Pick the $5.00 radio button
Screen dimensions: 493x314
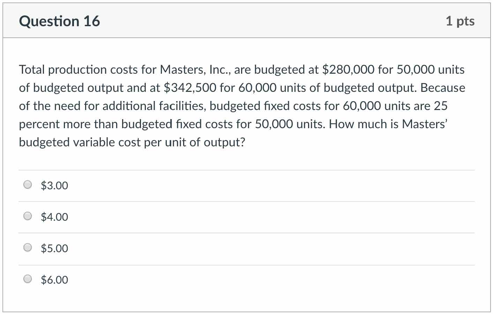tap(28, 248)
